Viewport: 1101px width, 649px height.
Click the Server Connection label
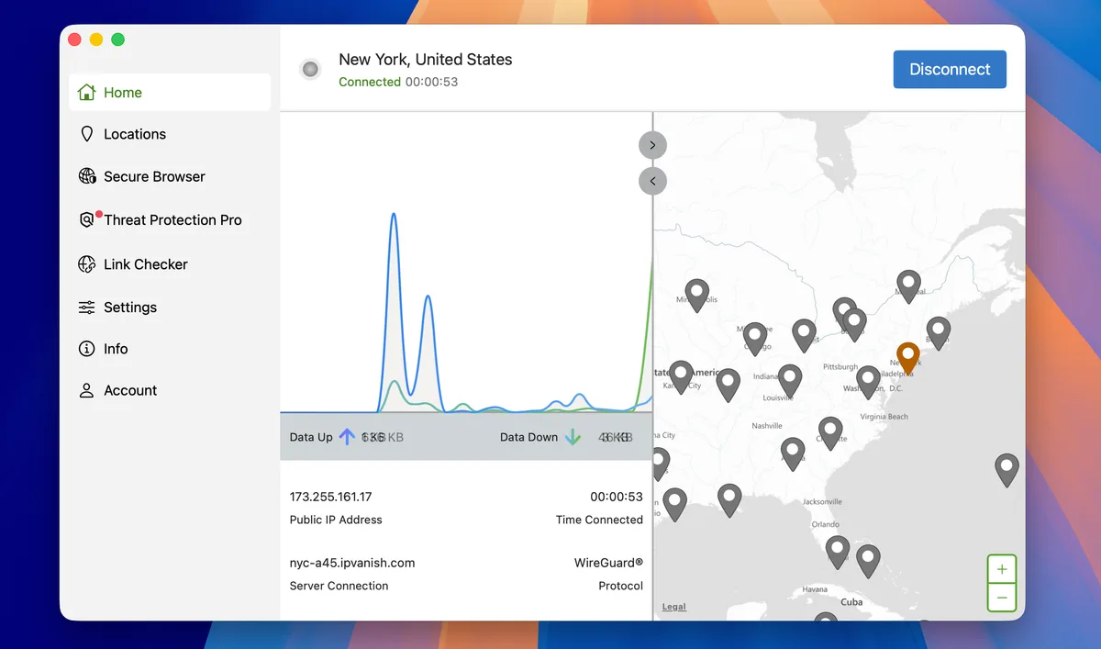(339, 586)
